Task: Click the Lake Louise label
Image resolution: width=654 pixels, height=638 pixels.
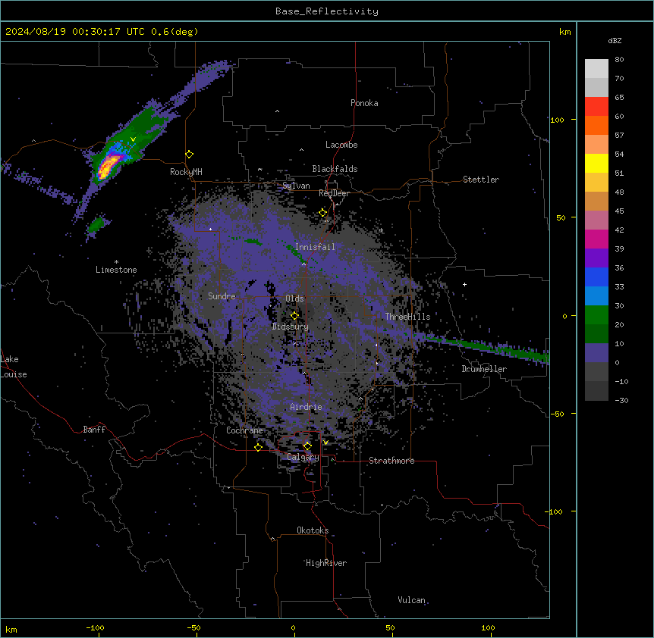Action: point(14,367)
